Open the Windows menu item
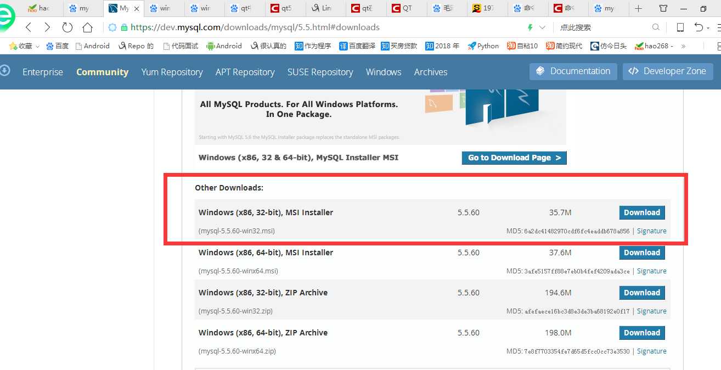The height and width of the screenshot is (370, 721). click(x=384, y=72)
